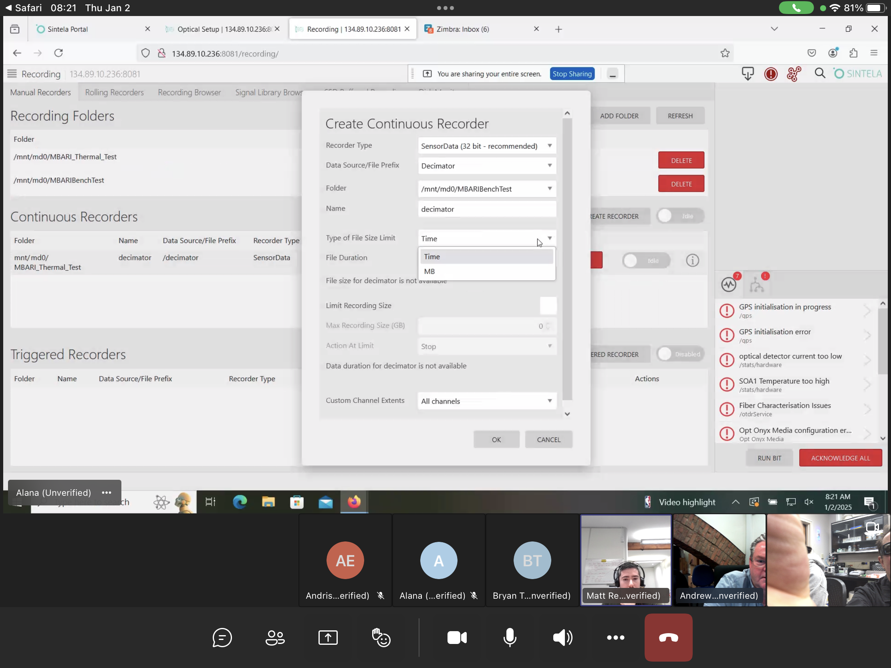Open the meeting chat
The height and width of the screenshot is (668, 891).
click(x=222, y=638)
